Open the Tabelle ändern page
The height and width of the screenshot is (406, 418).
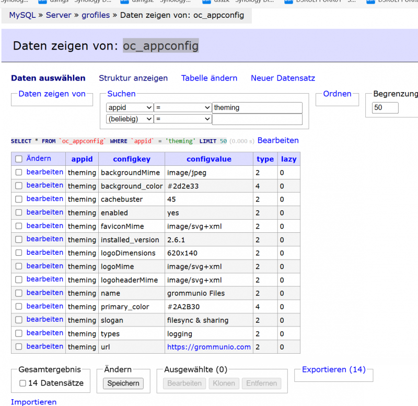pos(209,78)
